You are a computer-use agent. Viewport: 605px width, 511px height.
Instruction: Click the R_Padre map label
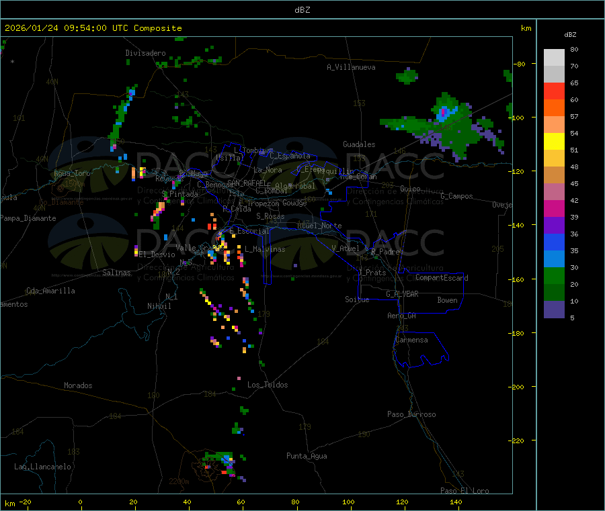(385, 252)
